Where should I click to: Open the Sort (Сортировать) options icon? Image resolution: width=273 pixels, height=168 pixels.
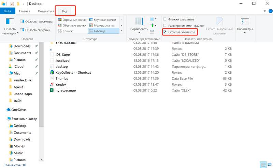tap(139, 22)
